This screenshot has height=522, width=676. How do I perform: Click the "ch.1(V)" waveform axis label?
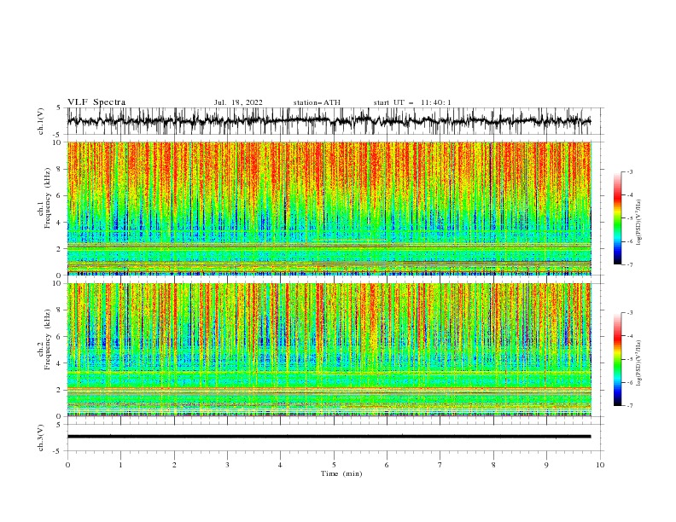coord(41,121)
